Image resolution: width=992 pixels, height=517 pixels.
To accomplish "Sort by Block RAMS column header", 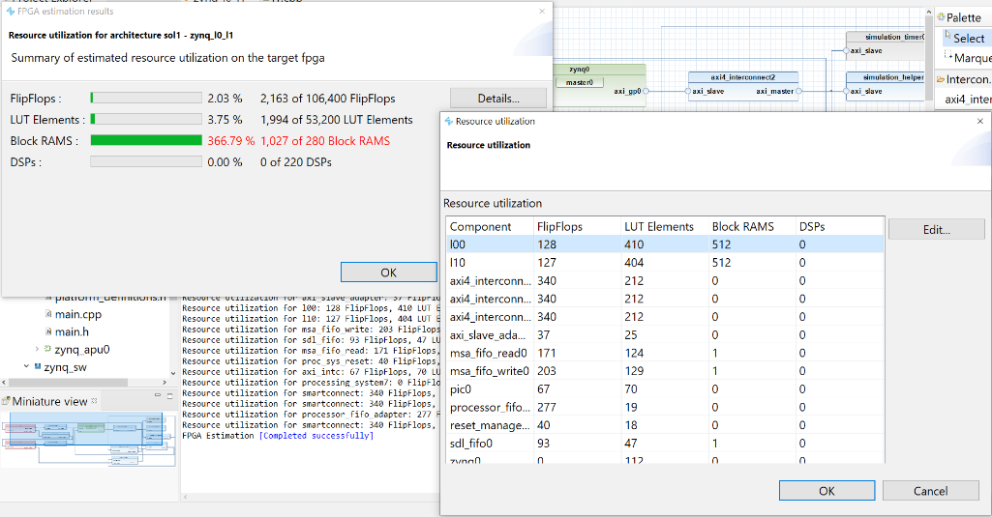I will click(x=752, y=226).
